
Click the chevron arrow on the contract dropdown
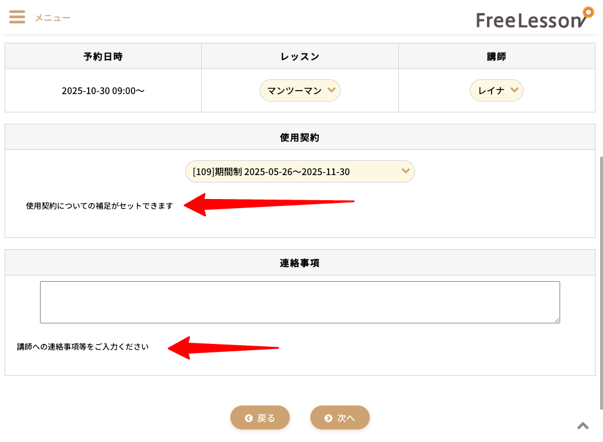coord(406,171)
